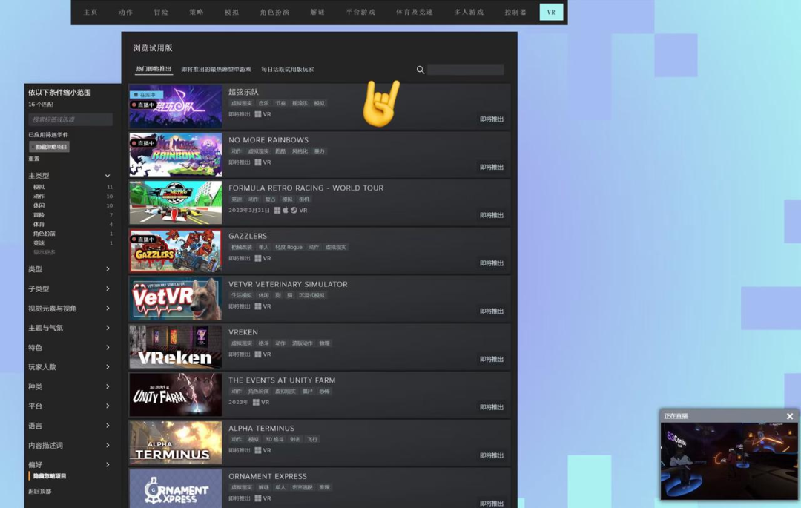The width and height of the screenshot is (801, 508).
Task: Click 返回顶部 link in sidebar
Action: [x=40, y=492]
